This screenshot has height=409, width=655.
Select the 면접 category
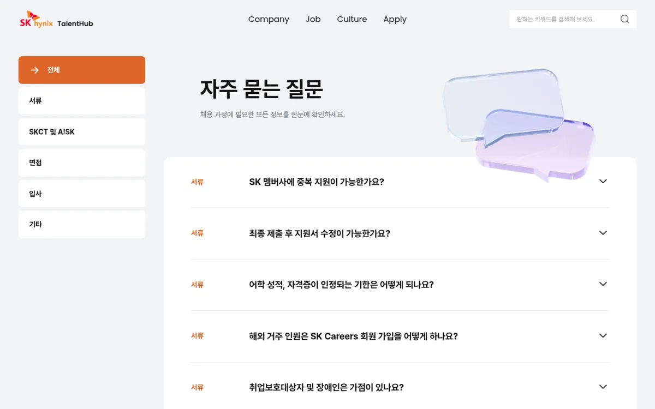82,163
